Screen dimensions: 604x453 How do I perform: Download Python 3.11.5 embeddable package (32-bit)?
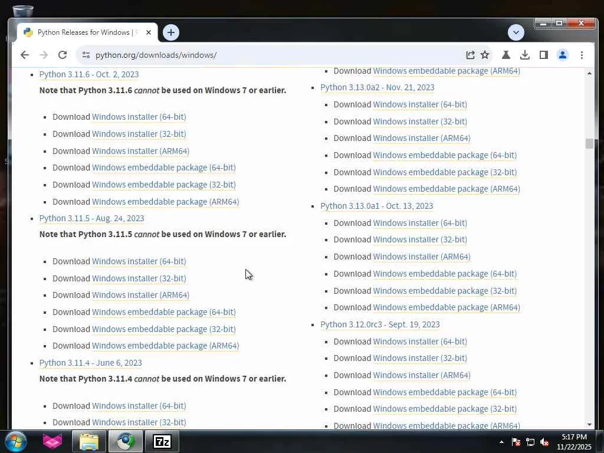point(164,329)
